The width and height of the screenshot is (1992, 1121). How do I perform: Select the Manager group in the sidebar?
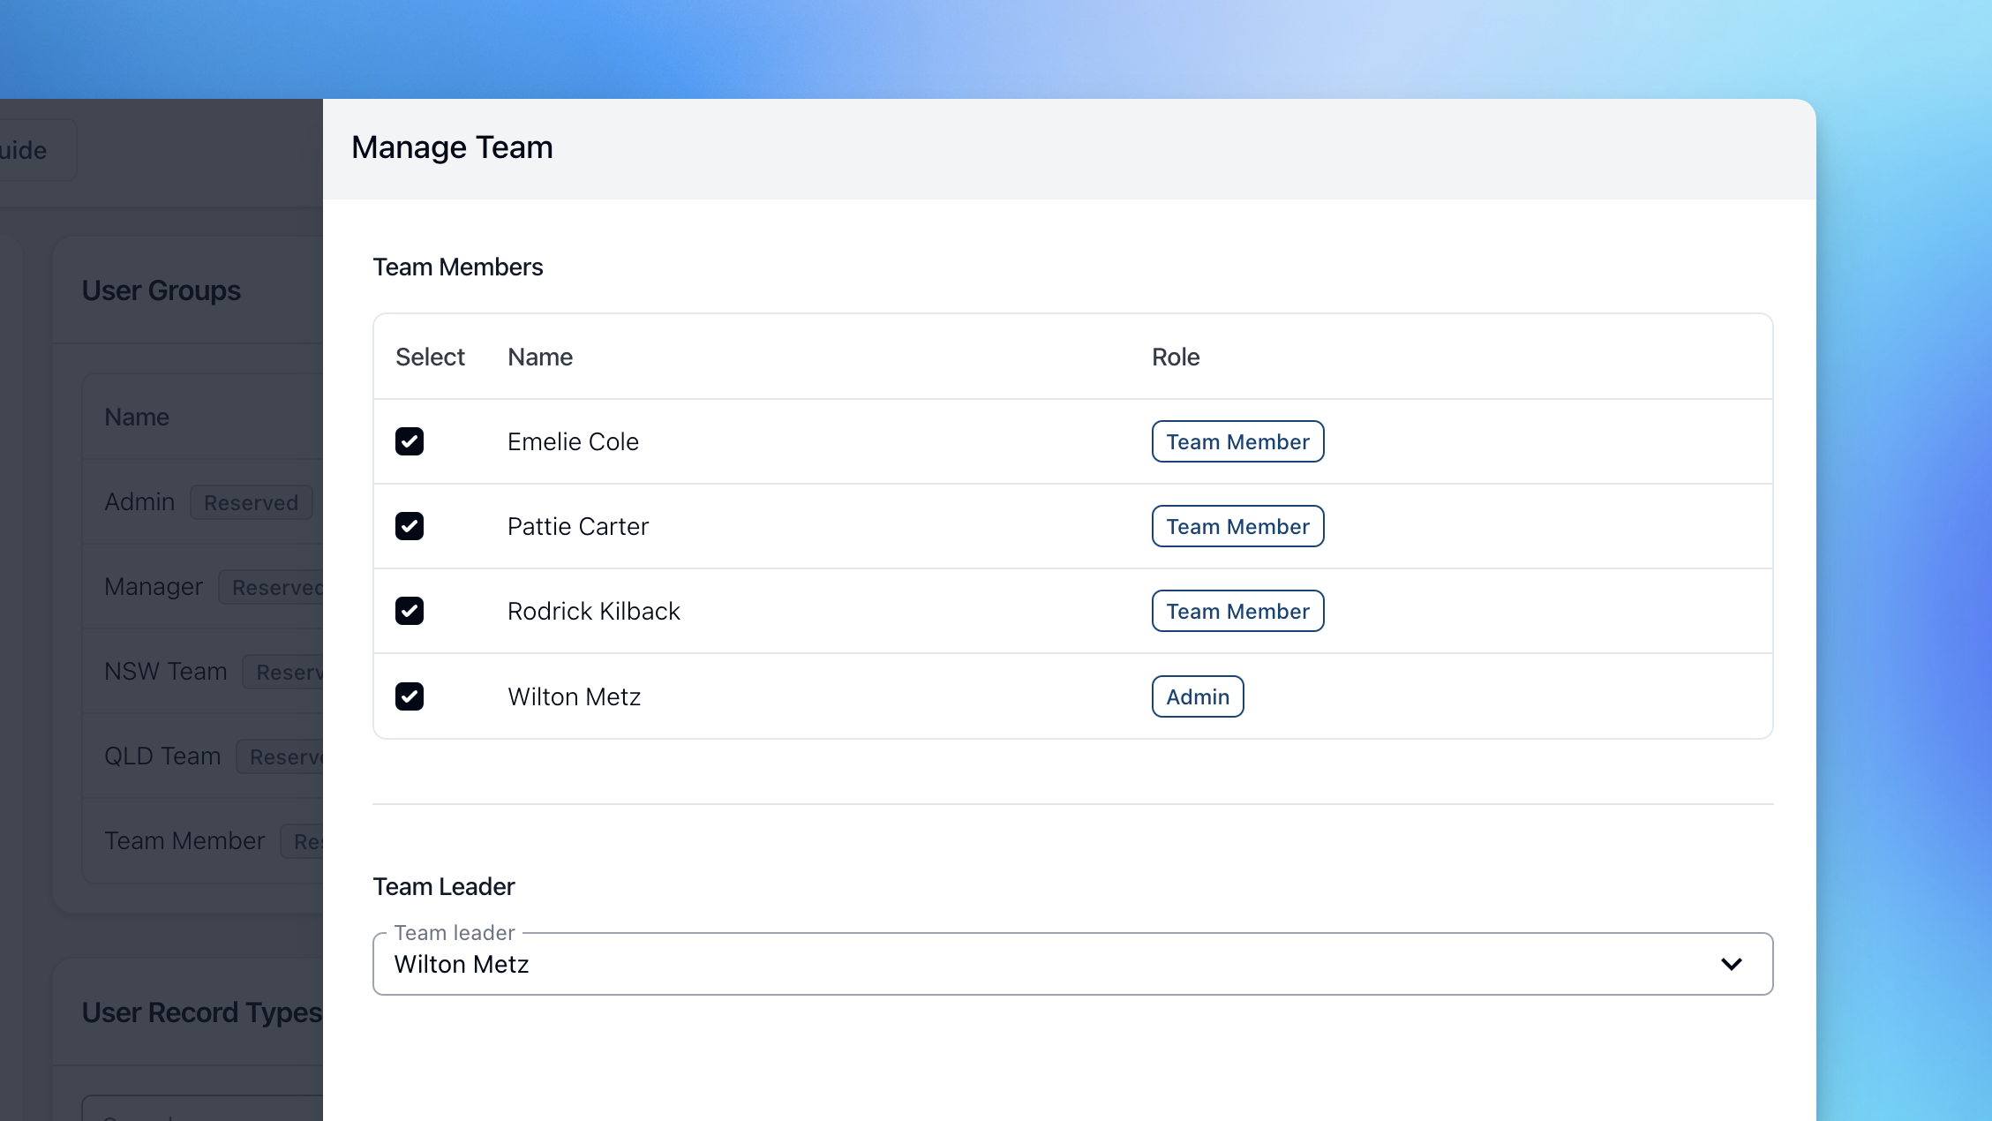(x=152, y=586)
